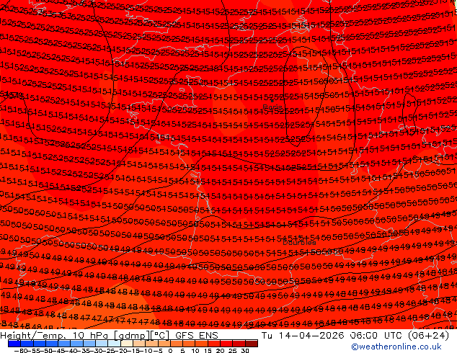Pick the dark red swatch between 25 and 30
Viewport: 457px width, 353px height.
coord(239,344)
